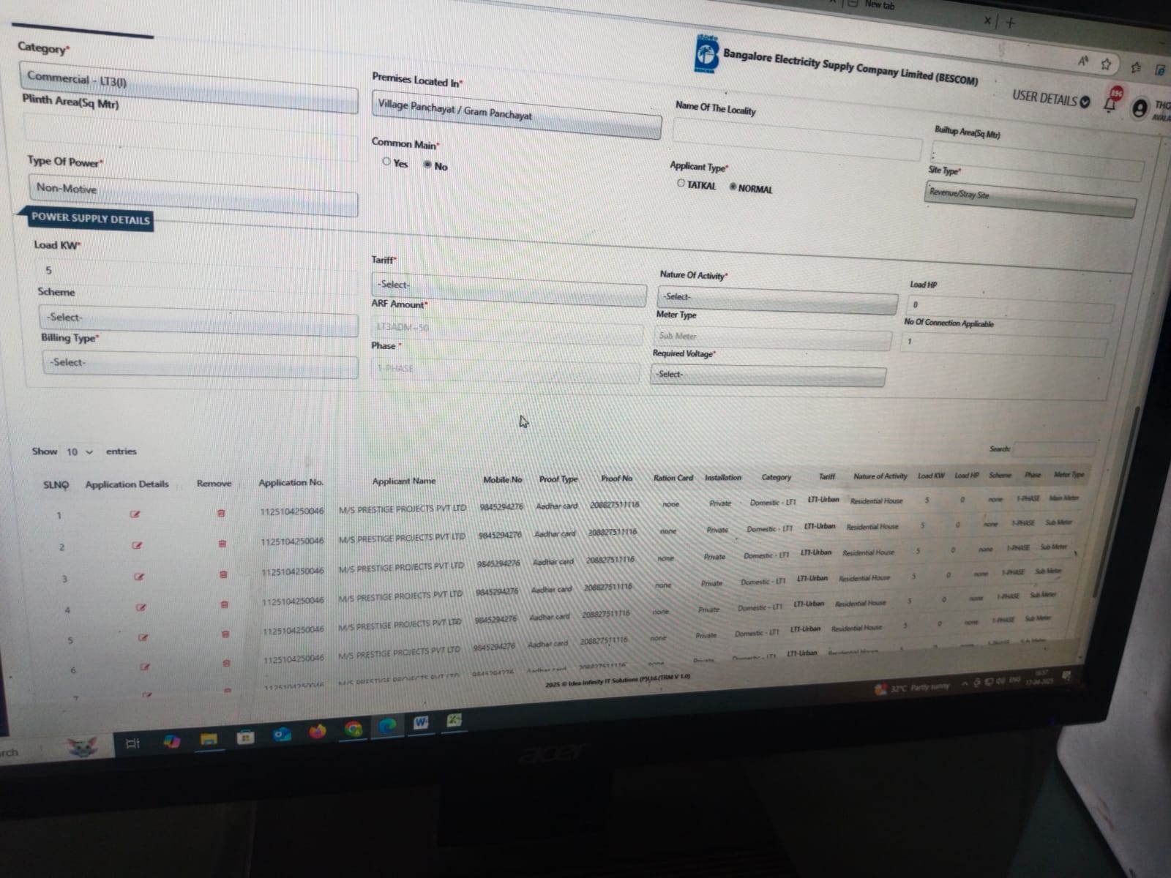Viewport: 1171px width, 878px height.
Task: Edit application details in row 4
Action: tap(141, 607)
